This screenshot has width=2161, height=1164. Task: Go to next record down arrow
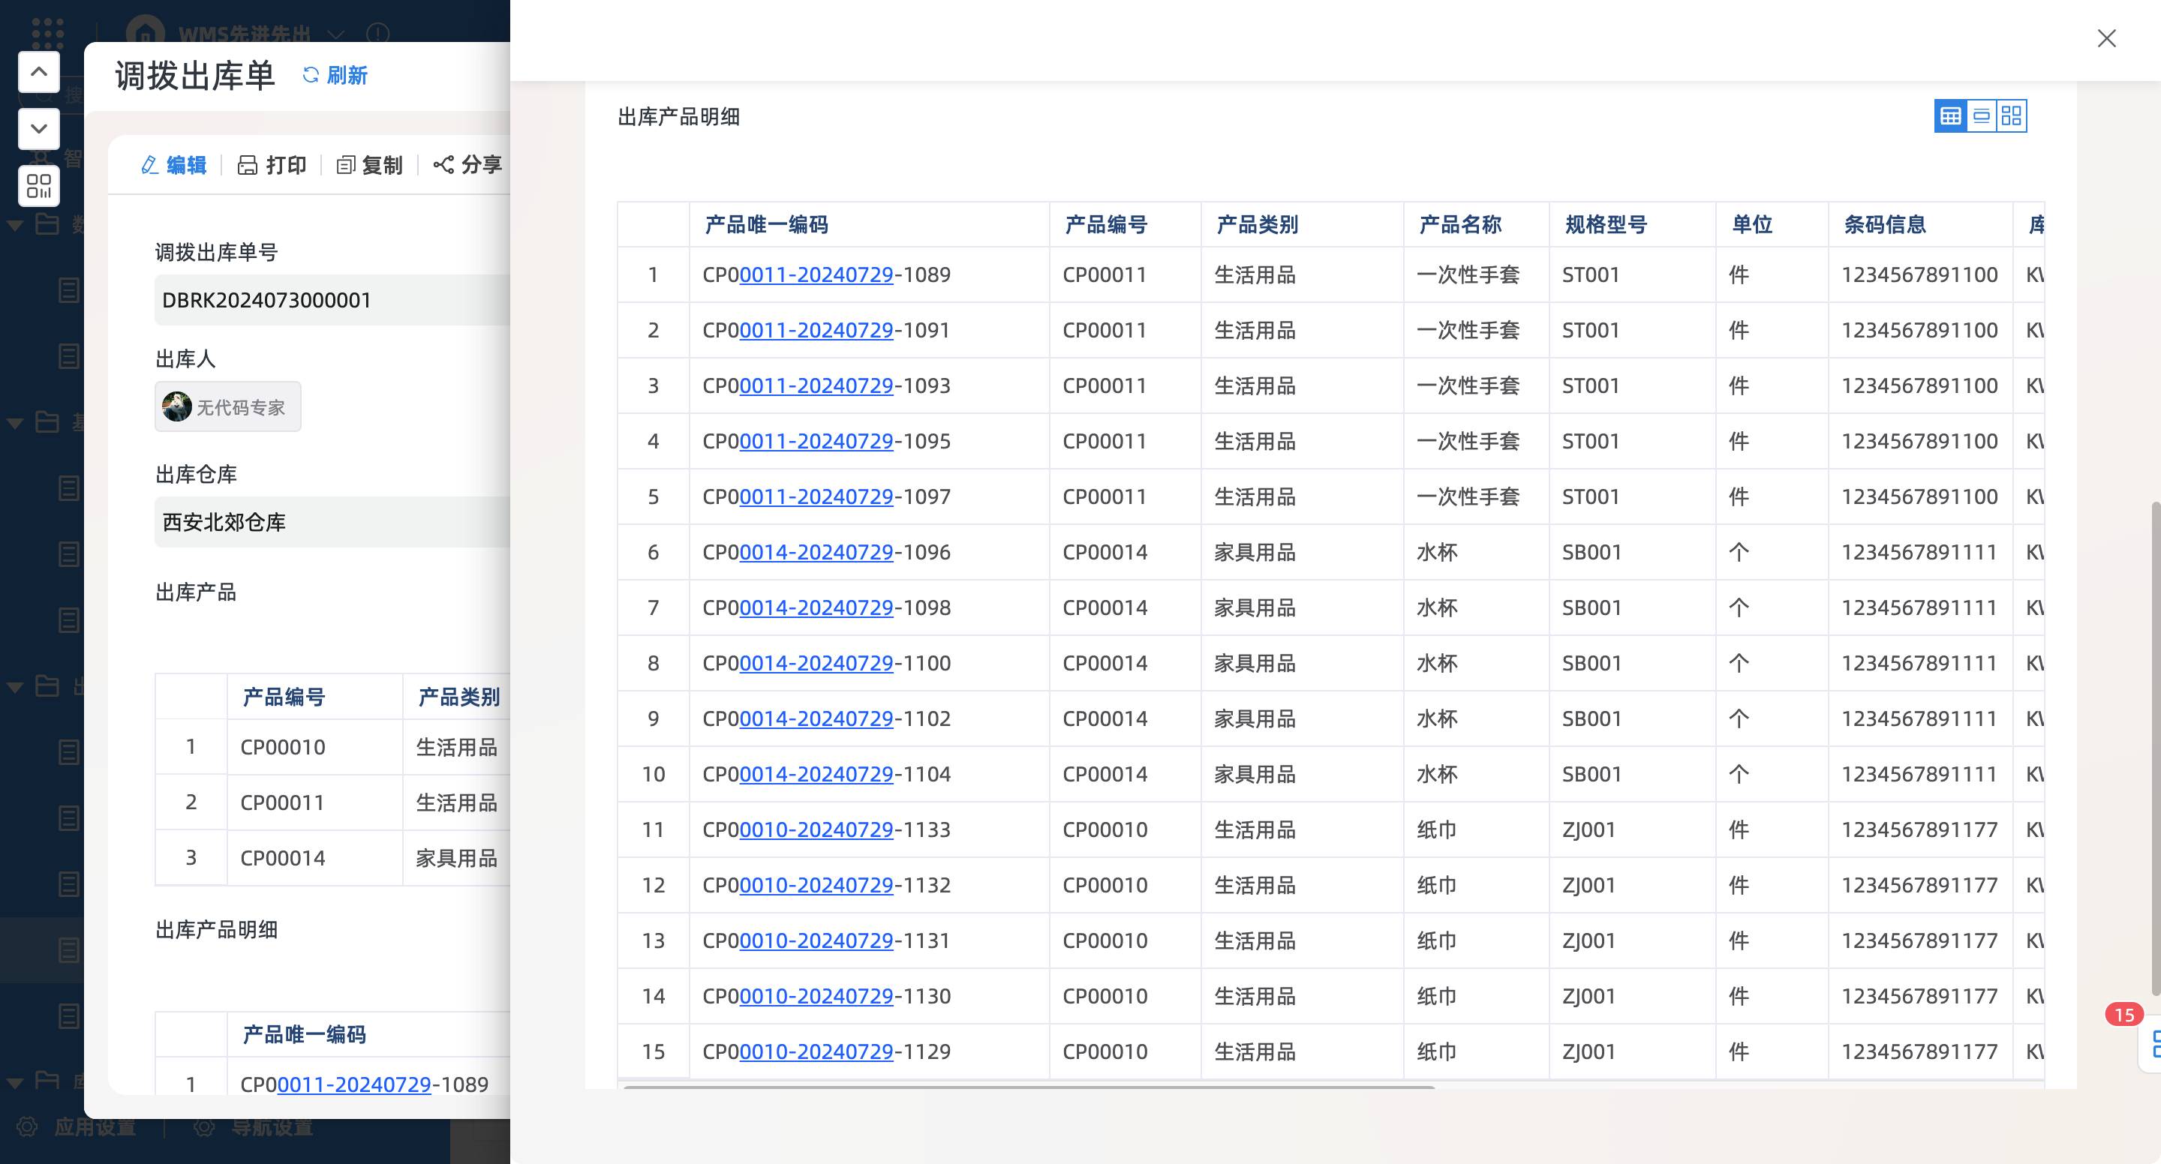click(38, 129)
